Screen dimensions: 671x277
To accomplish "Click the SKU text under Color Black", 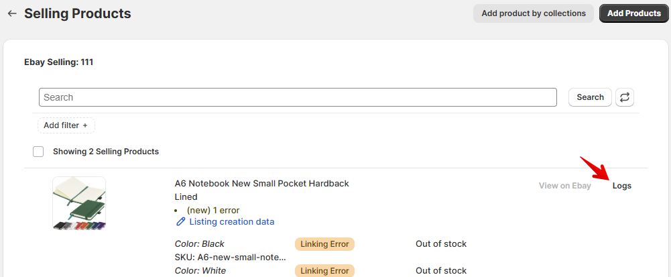I will 230,257.
